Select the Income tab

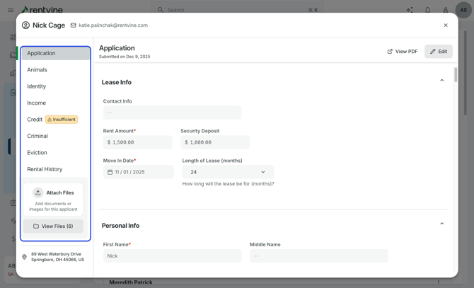37,103
